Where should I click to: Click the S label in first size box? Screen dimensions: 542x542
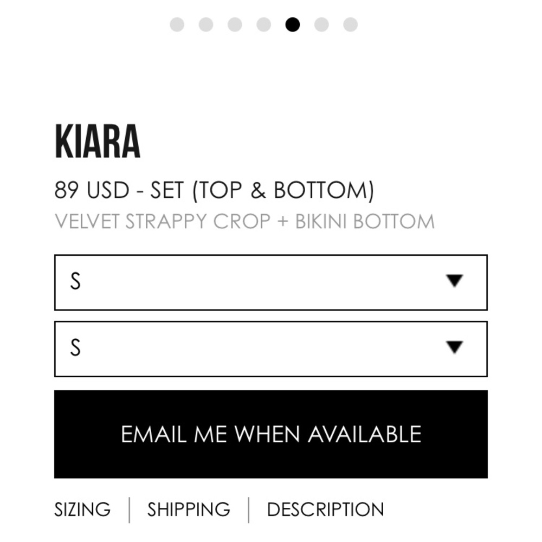(75, 281)
